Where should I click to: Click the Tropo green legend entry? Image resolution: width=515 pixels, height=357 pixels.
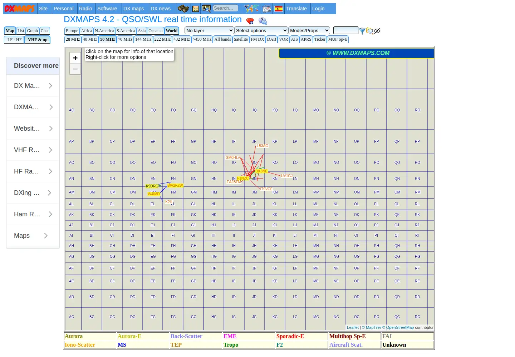(249, 345)
